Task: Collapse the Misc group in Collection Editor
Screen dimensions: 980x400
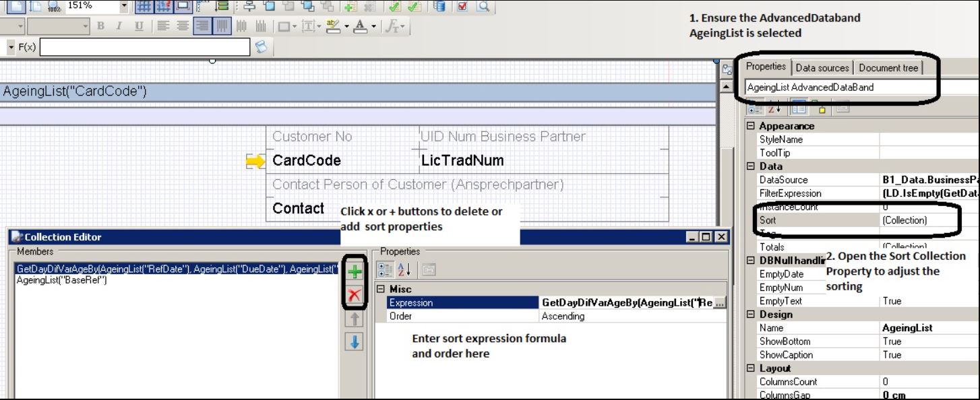Action: pyautogui.click(x=381, y=289)
